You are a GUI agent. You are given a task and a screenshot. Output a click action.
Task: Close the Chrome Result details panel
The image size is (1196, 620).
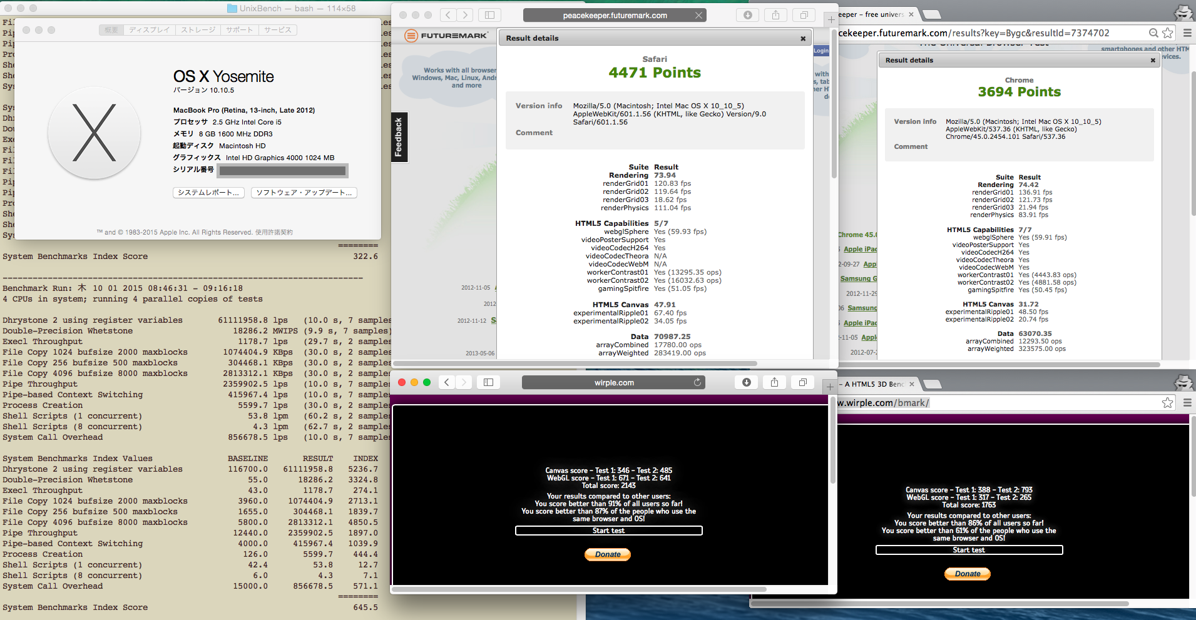click(x=1153, y=60)
